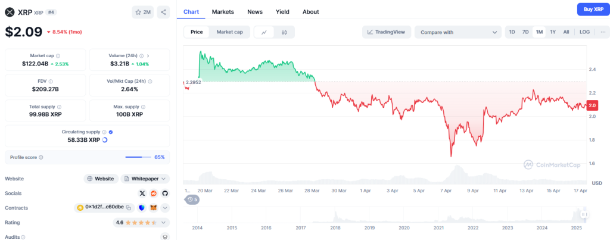Click the Audits shield icon
The image size is (610, 240).
tap(165, 236)
